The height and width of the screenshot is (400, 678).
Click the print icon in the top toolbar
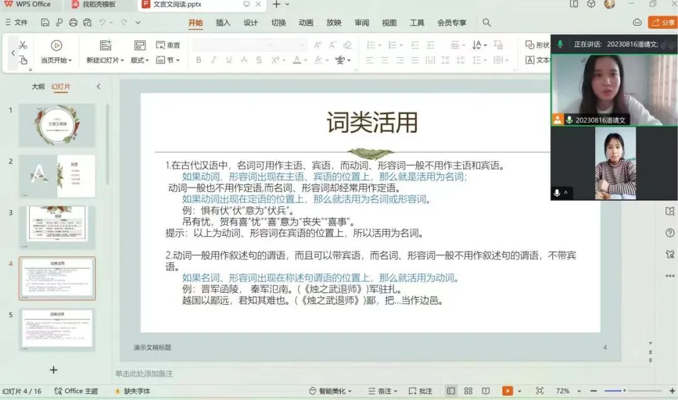[x=73, y=23]
